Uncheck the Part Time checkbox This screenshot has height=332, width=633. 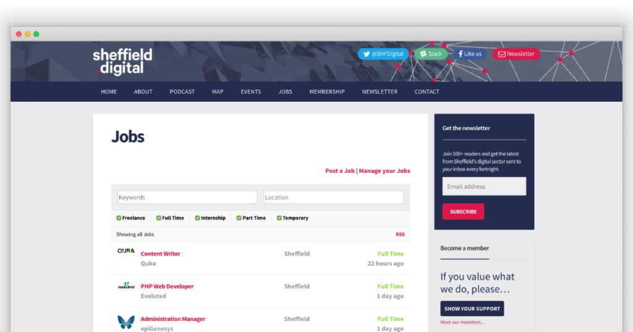click(239, 218)
